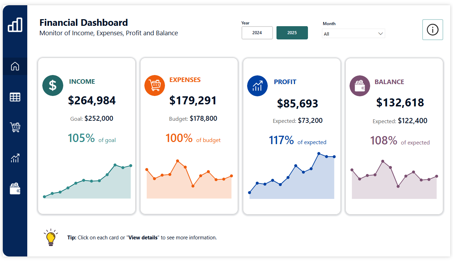Click the Budget: $178,800 text
453x261 pixels.
pos(193,119)
